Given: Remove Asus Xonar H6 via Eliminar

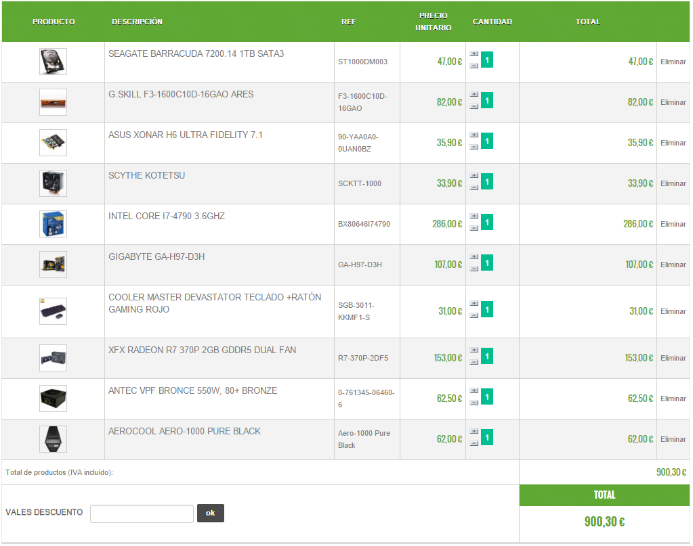Looking at the screenshot, I should coord(673,143).
